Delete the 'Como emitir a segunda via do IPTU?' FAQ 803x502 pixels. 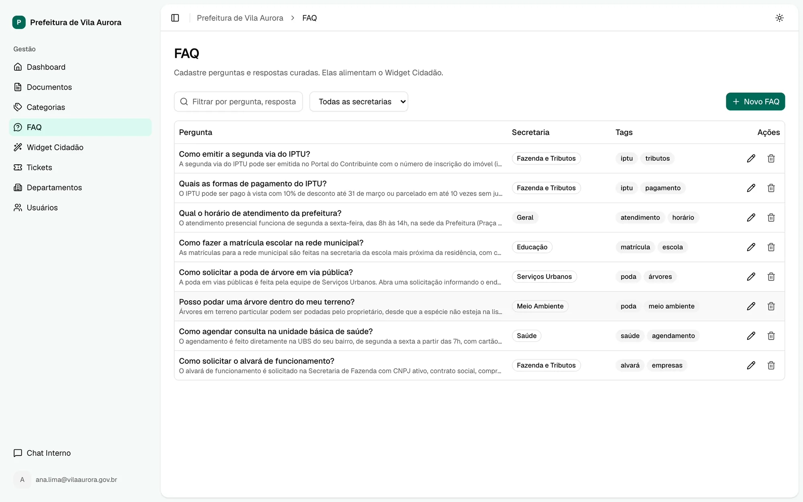pyautogui.click(x=771, y=158)
